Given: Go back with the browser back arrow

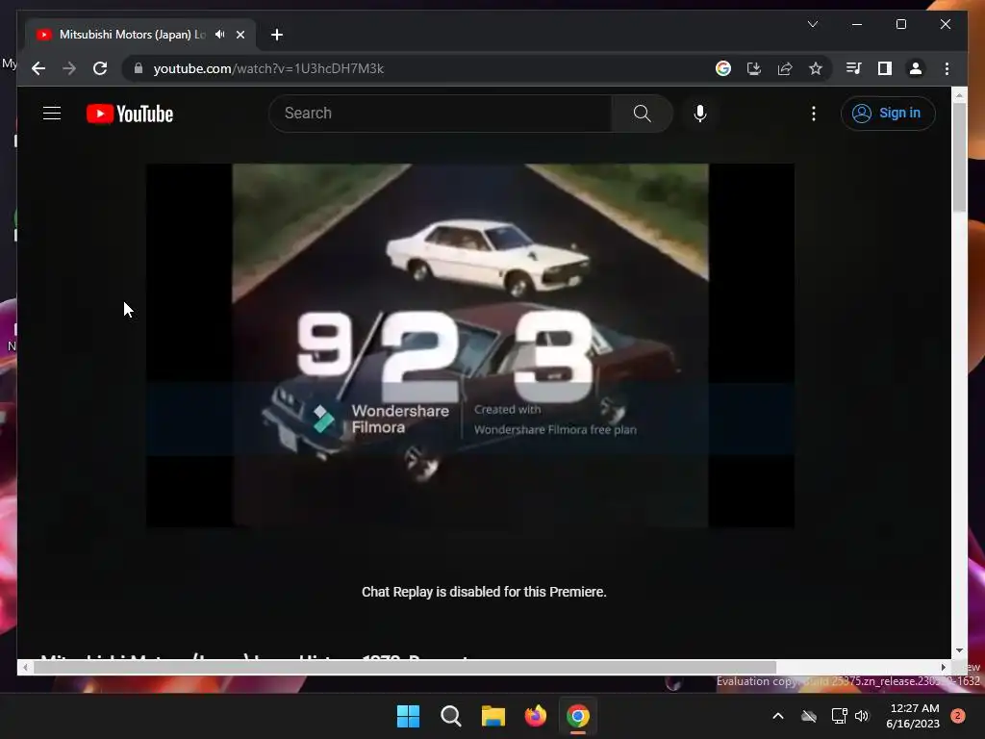Looking at the screenshot, I should click(x=38, y=68).
